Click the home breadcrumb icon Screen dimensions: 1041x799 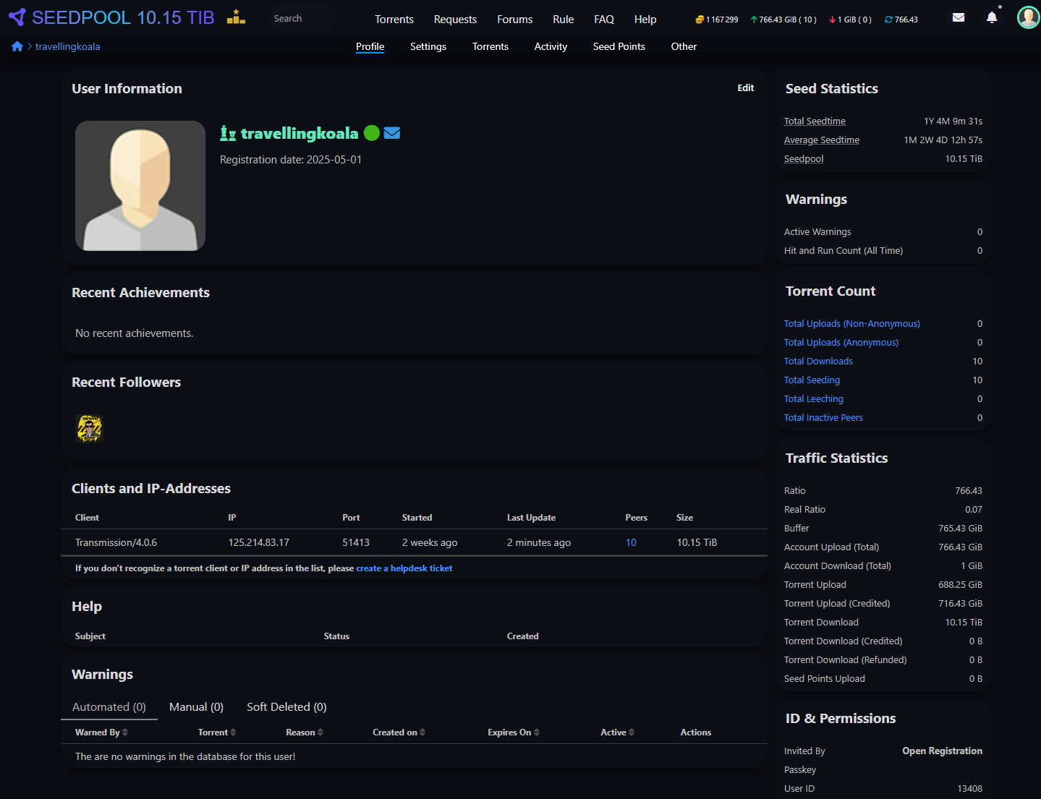pyautogui.click(x=17, y=46)
